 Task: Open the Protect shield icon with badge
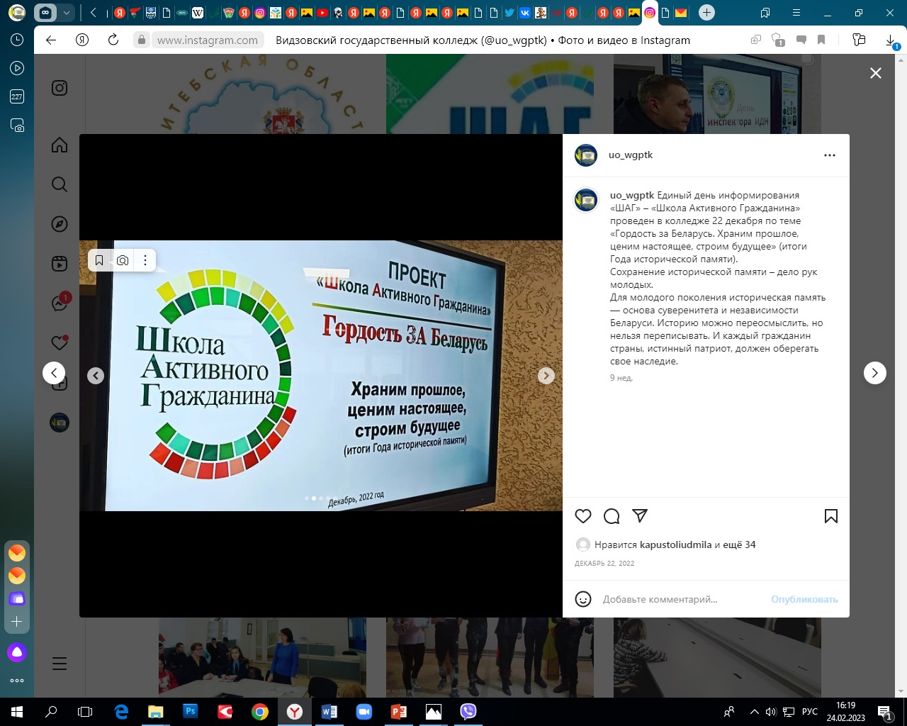[x=778, y=40]
